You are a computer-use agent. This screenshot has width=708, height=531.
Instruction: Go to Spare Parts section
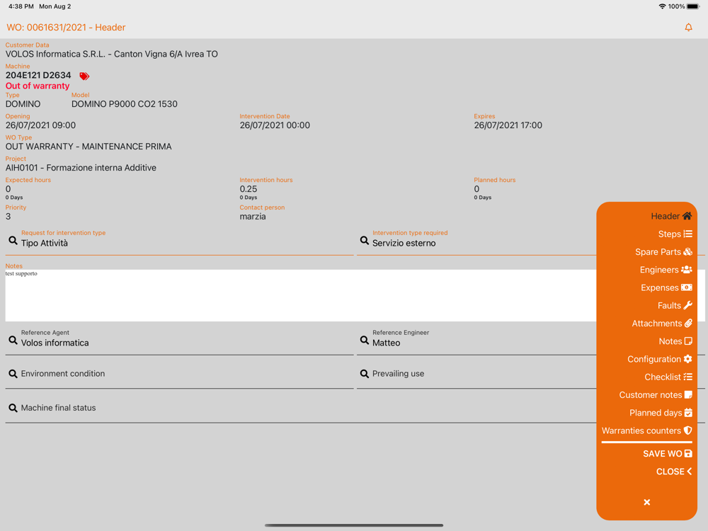(x=663, y=252)
